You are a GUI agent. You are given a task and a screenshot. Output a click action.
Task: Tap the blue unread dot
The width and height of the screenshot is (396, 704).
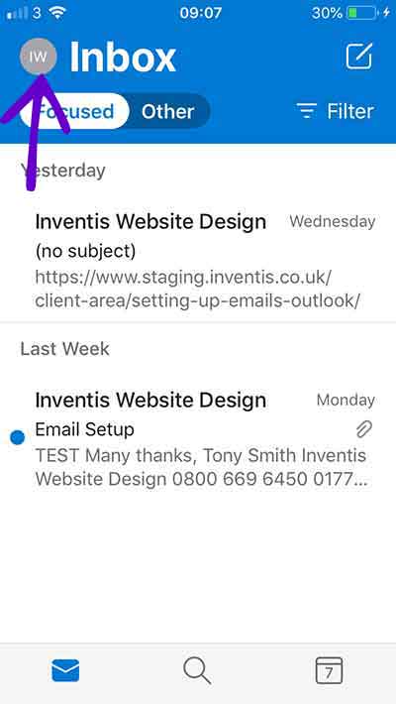point(17,437)
